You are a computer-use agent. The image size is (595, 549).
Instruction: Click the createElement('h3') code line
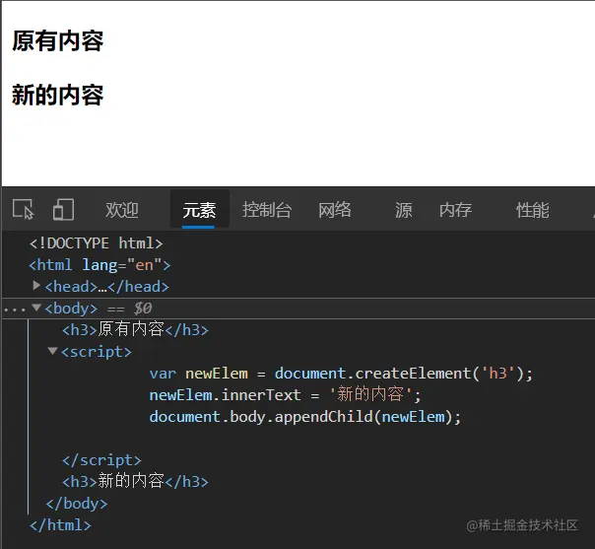point(341,374)
